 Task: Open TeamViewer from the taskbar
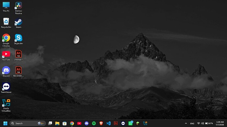pyautogui.click(x=123, y=123)
